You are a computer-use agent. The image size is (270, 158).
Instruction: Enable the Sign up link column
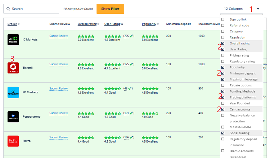[223, 19]
